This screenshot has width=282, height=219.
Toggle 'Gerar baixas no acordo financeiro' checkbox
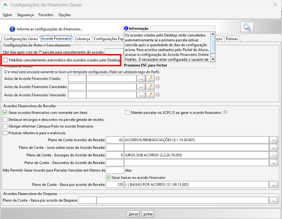[108, 178]
